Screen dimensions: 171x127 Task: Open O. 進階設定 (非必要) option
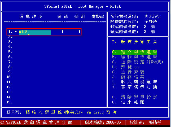tap(138, 62)
